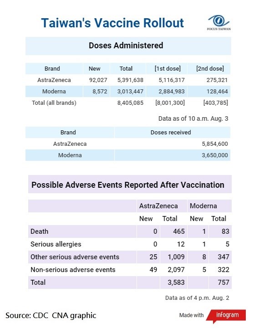Click AstraZeneca total 5,391,638 cell

pos(130,80)
